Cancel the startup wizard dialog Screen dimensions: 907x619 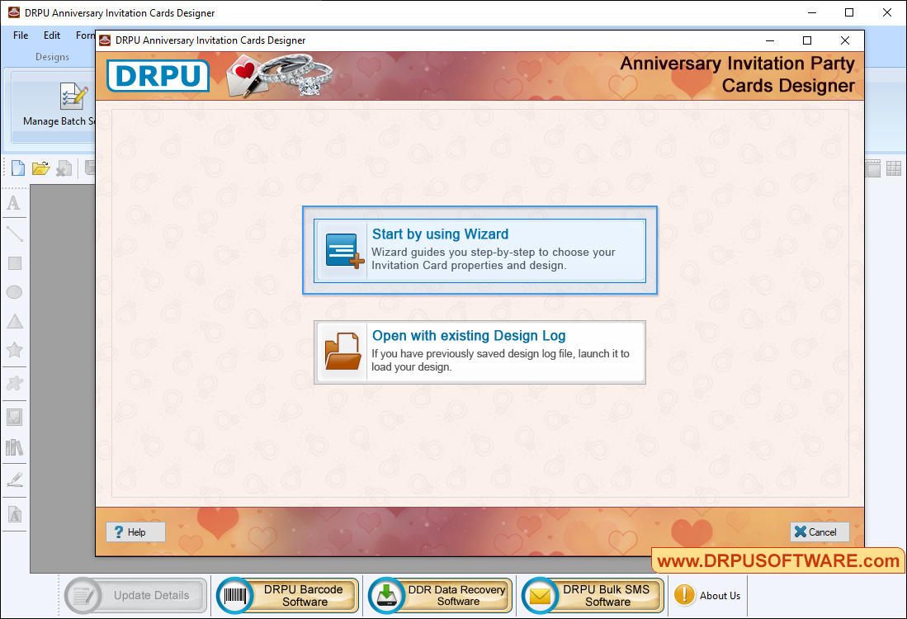coord(819,532)
